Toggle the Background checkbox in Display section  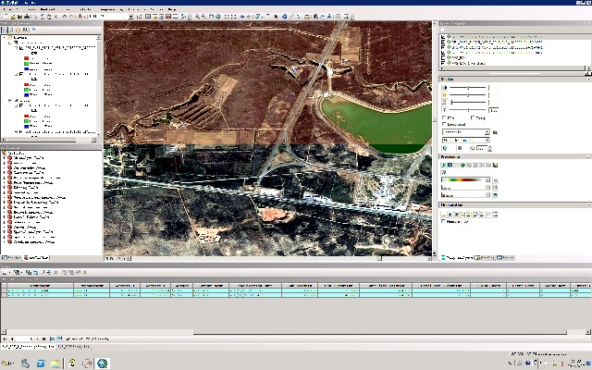(445, 125)
